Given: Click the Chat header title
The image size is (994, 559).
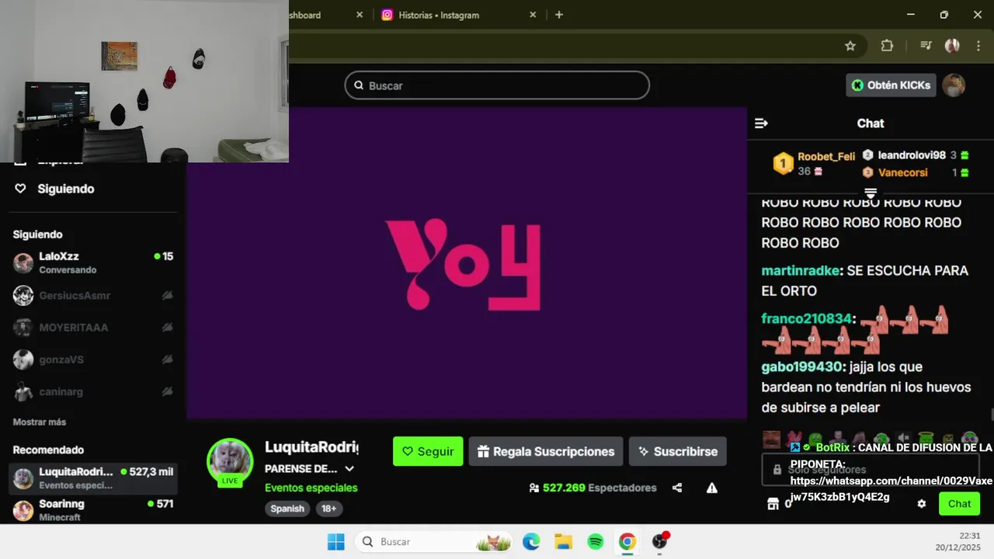Looking at the screenshot, I should coord(871,123).
